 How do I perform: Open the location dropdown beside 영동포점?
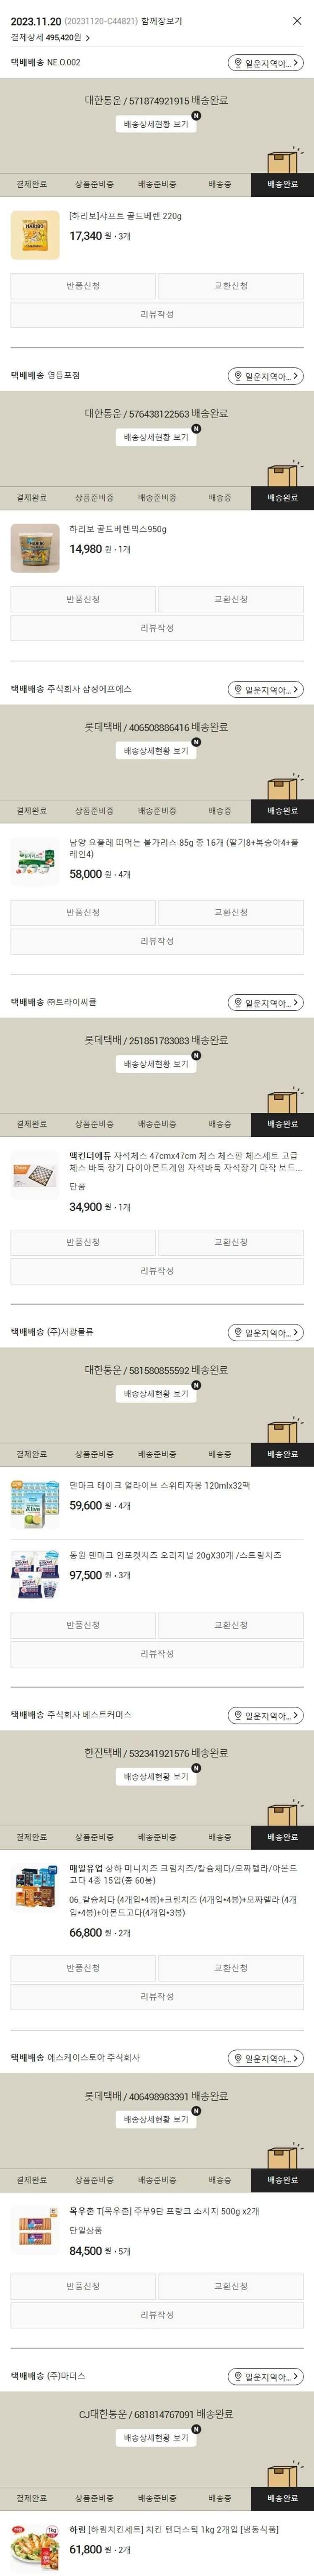(265, 376)
